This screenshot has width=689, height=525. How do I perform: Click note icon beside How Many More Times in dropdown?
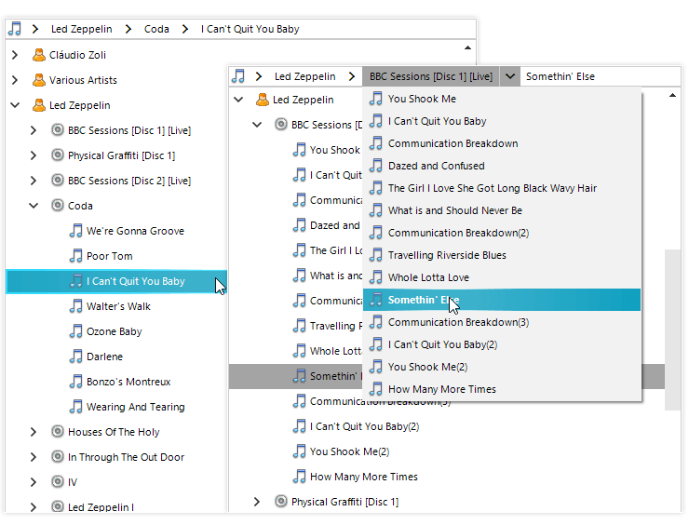[x=376, y=389]
